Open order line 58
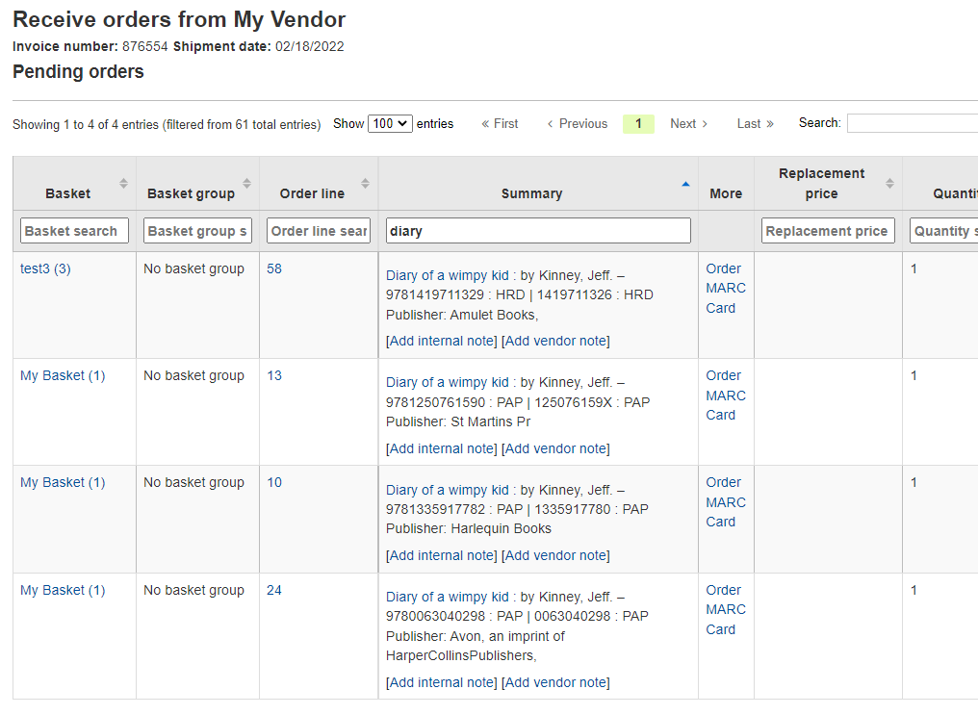The image size is (978, 715). (x=274, y=268)
